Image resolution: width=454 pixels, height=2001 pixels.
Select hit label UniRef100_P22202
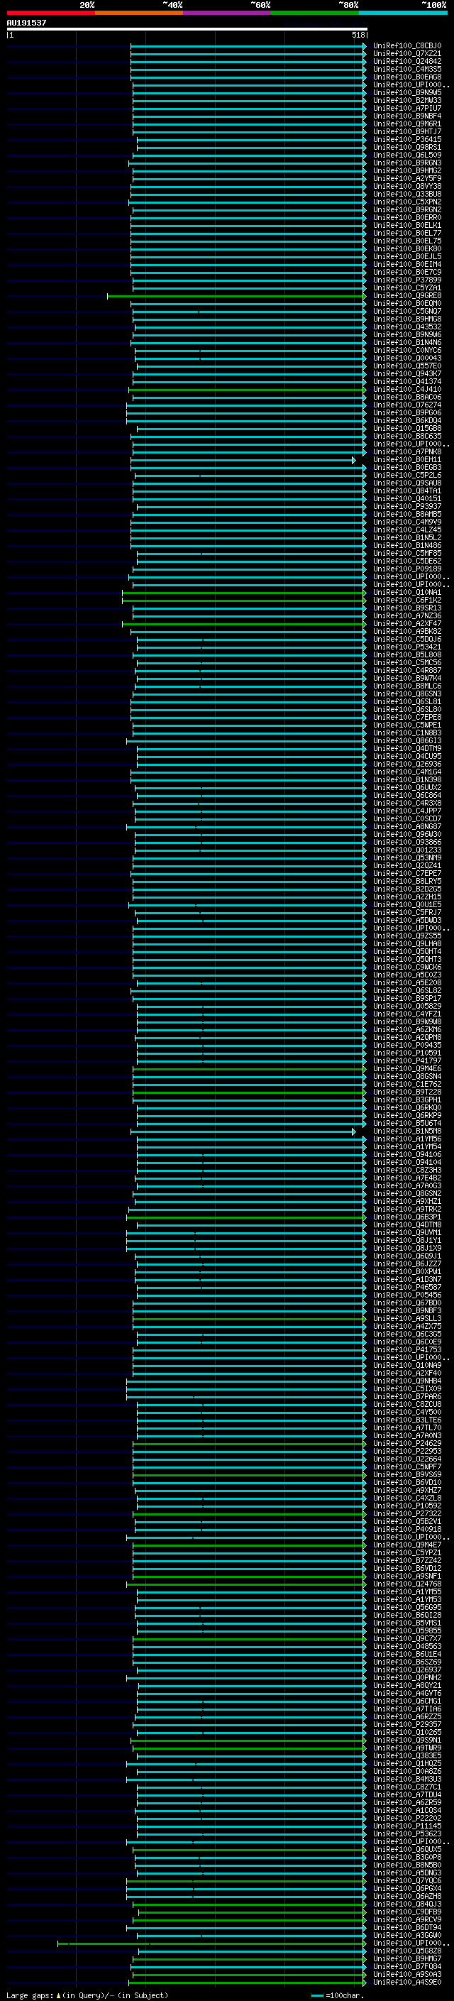pos(406,1818)
